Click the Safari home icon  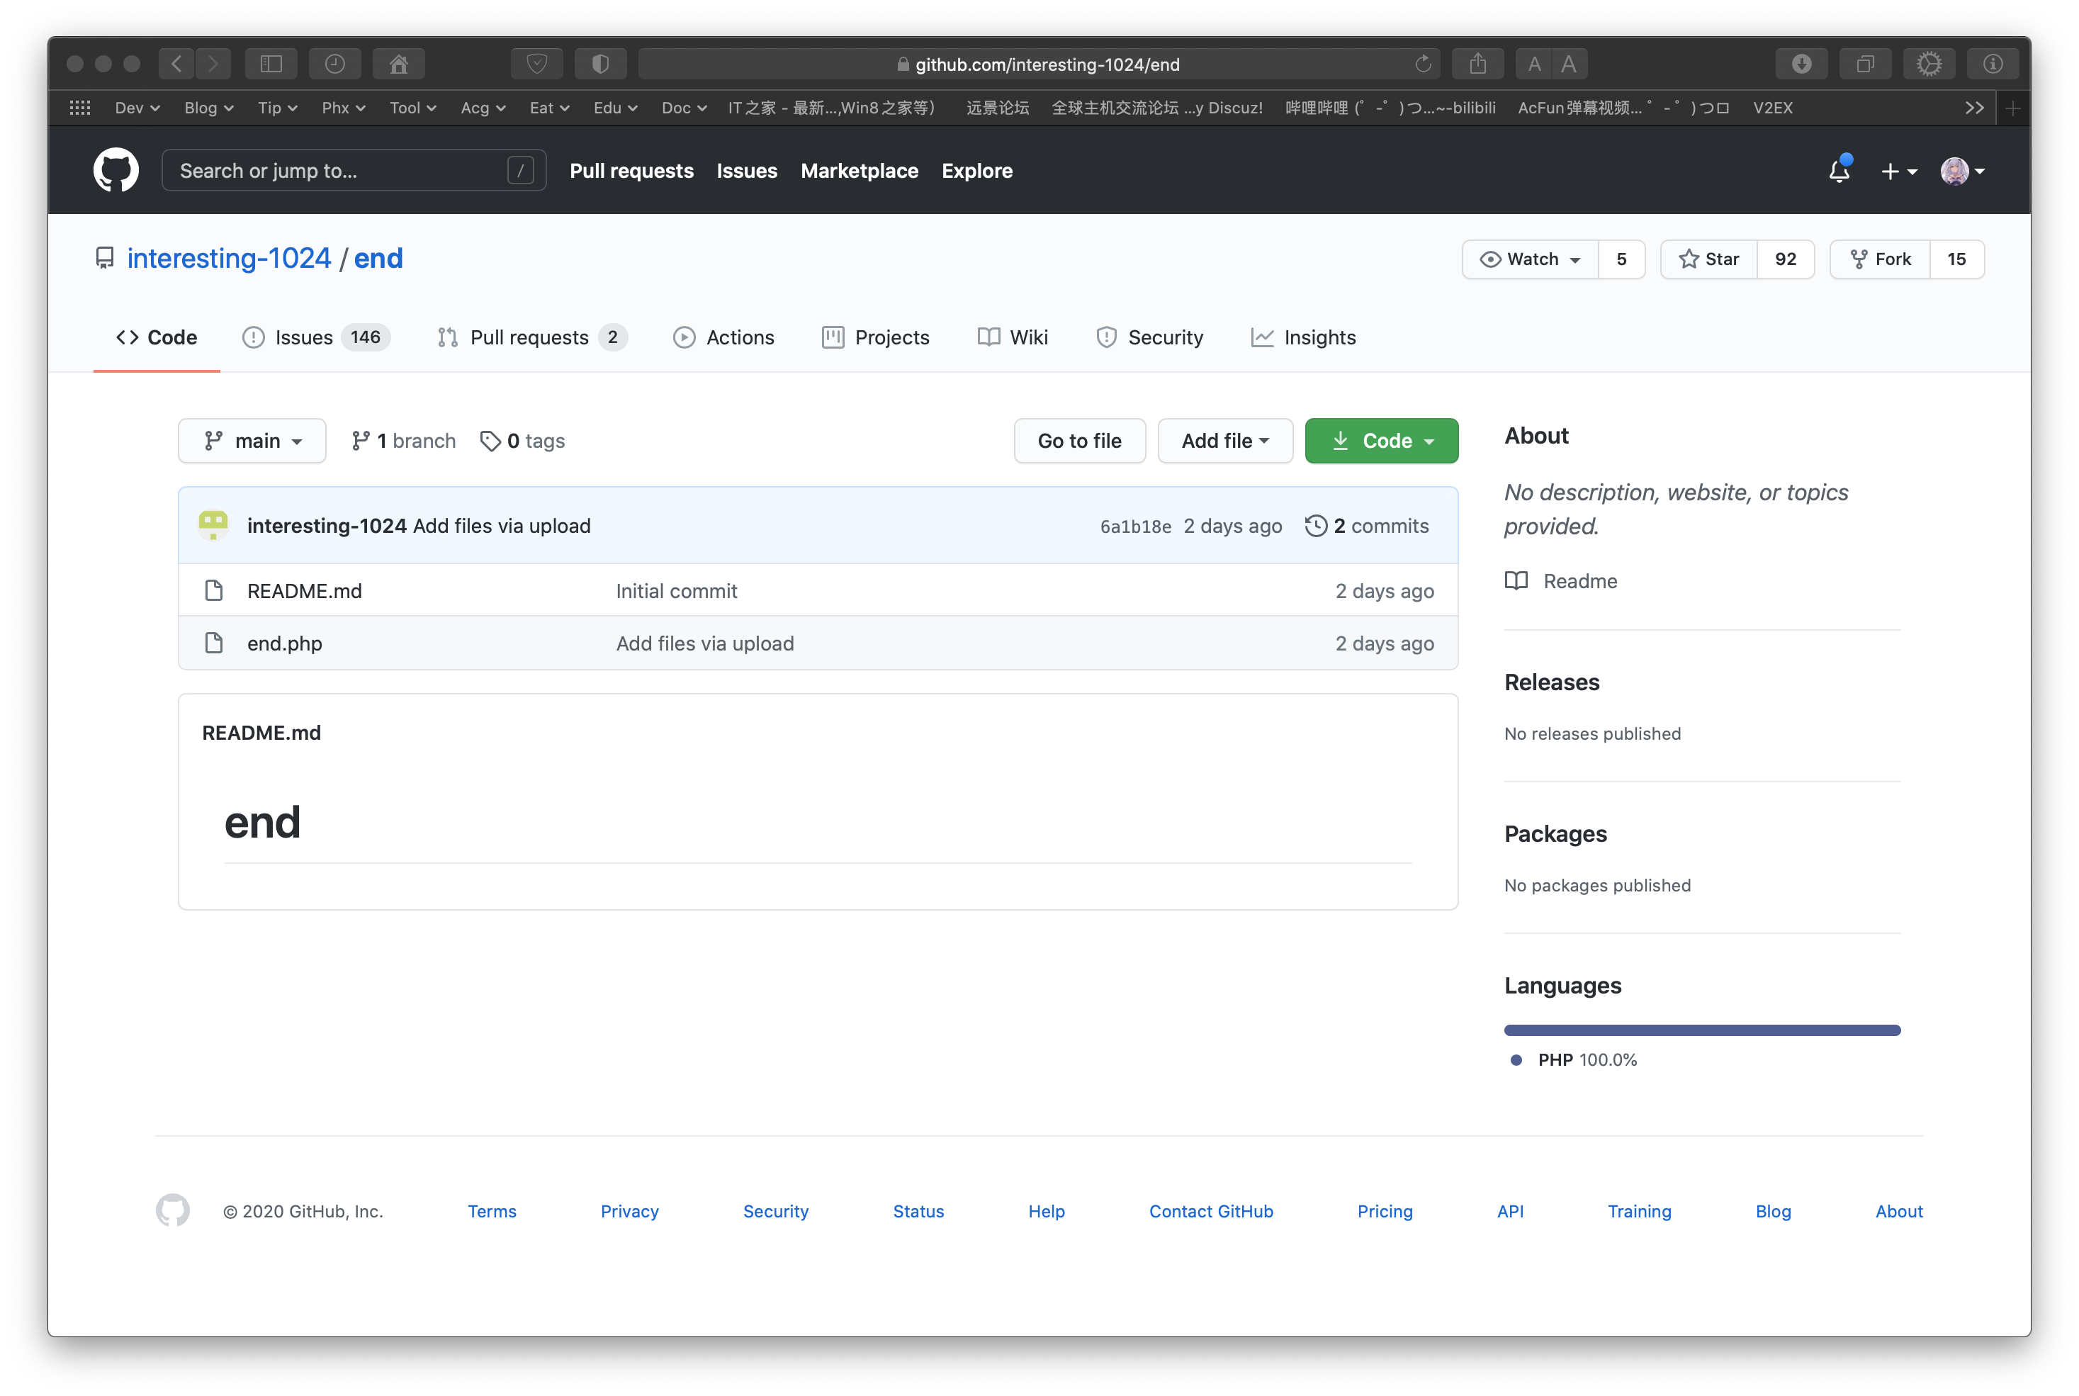pos(399,64)
